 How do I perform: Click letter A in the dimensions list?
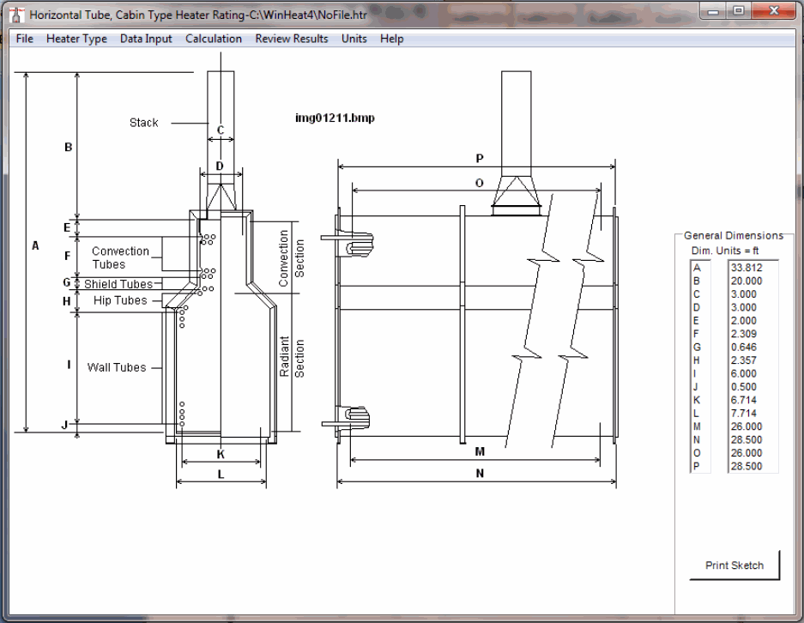click(697, 268)
